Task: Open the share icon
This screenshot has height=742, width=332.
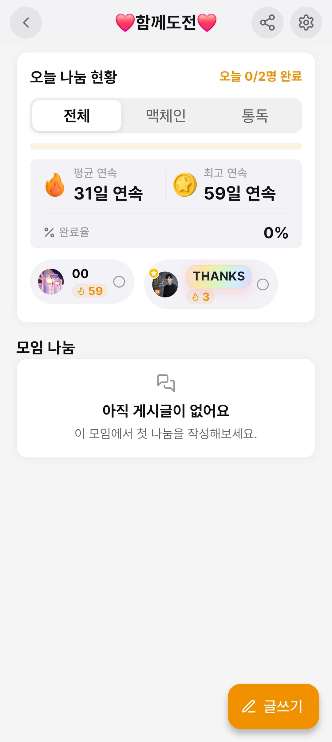Action: (267, 22)
